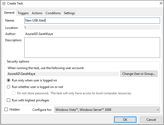The height and width of the screenshot is (125, 164).
Task: Click into the Name text field
Action: pos(92,20)
